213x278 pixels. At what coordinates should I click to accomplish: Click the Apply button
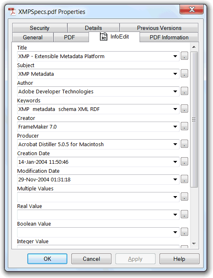coord(135,259)
